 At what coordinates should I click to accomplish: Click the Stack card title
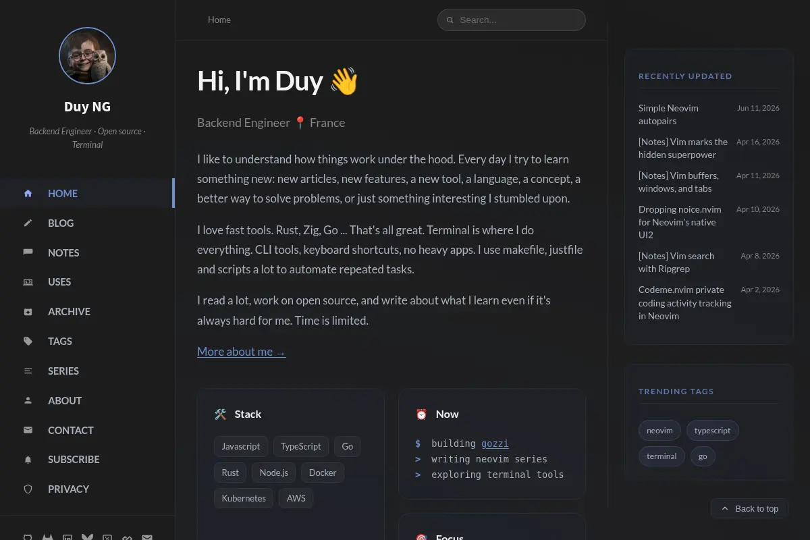tap(248, 414)
